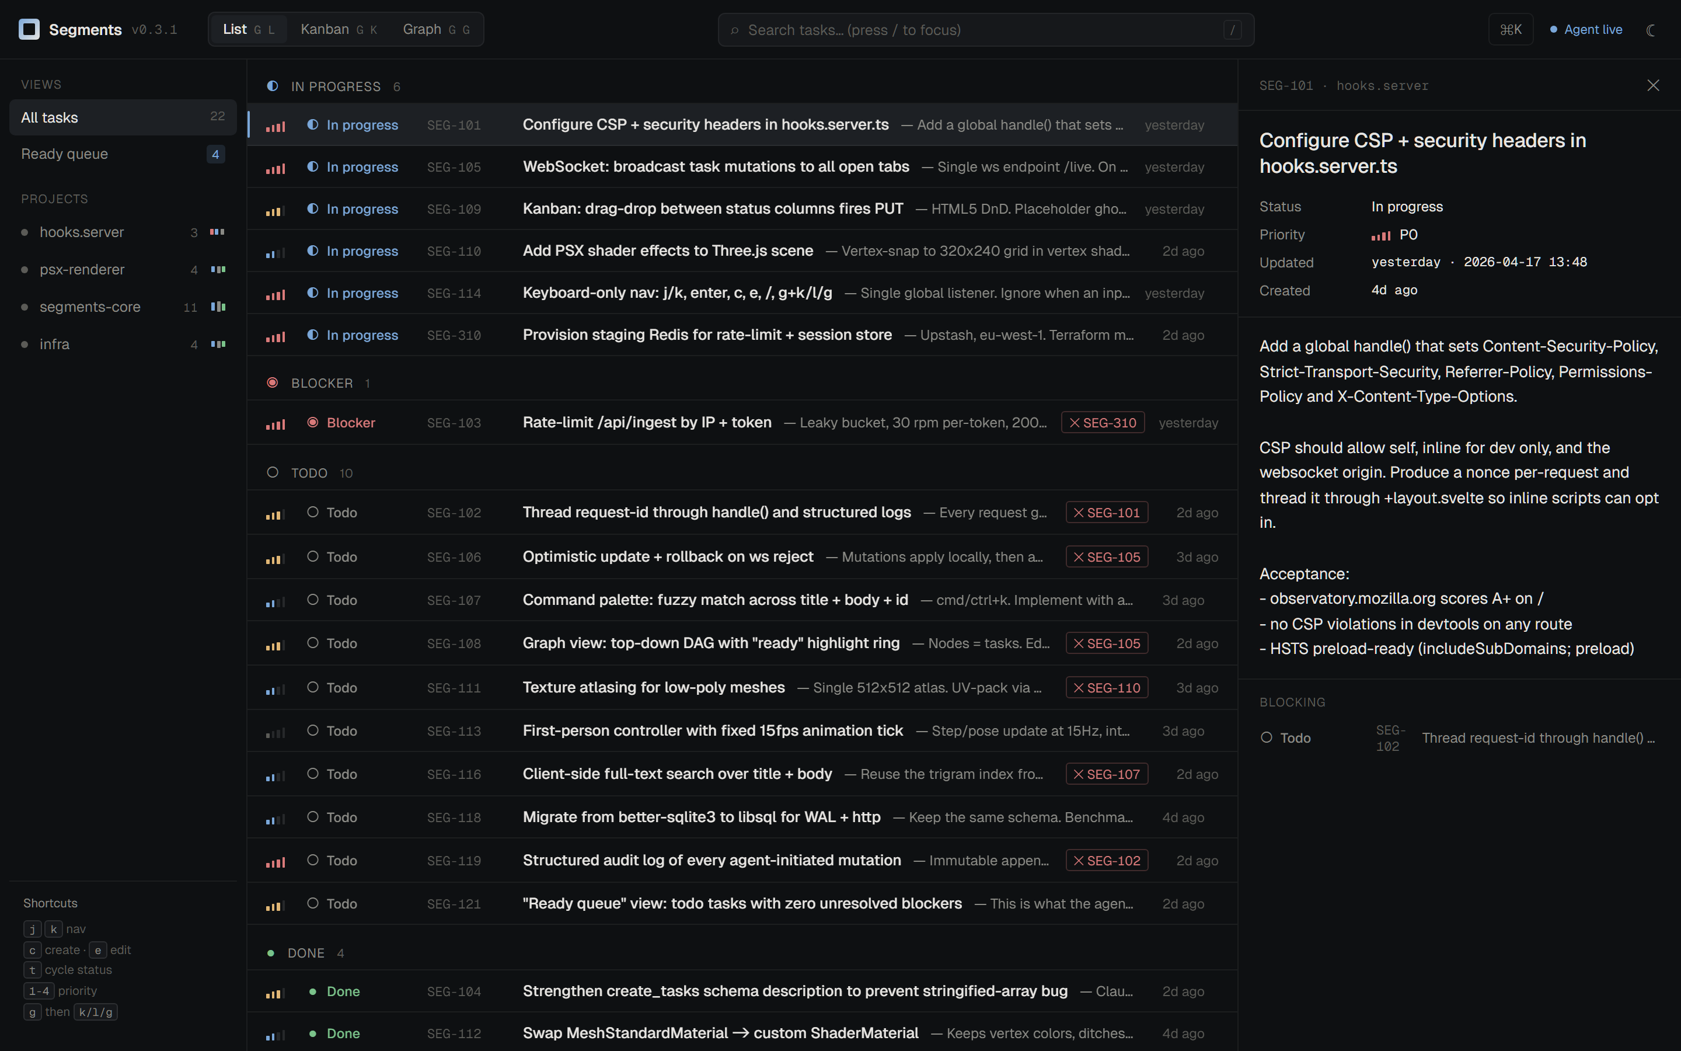Click Todo status circle on SEG-107
This screenshot has width=1681, height=1051.
pos(313,600)
